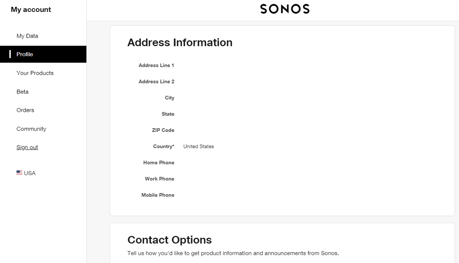Image resolution: width=459 pixels, height=263 pixels.
Task: Click the ZIP Code label
Action: pos(163,130)
